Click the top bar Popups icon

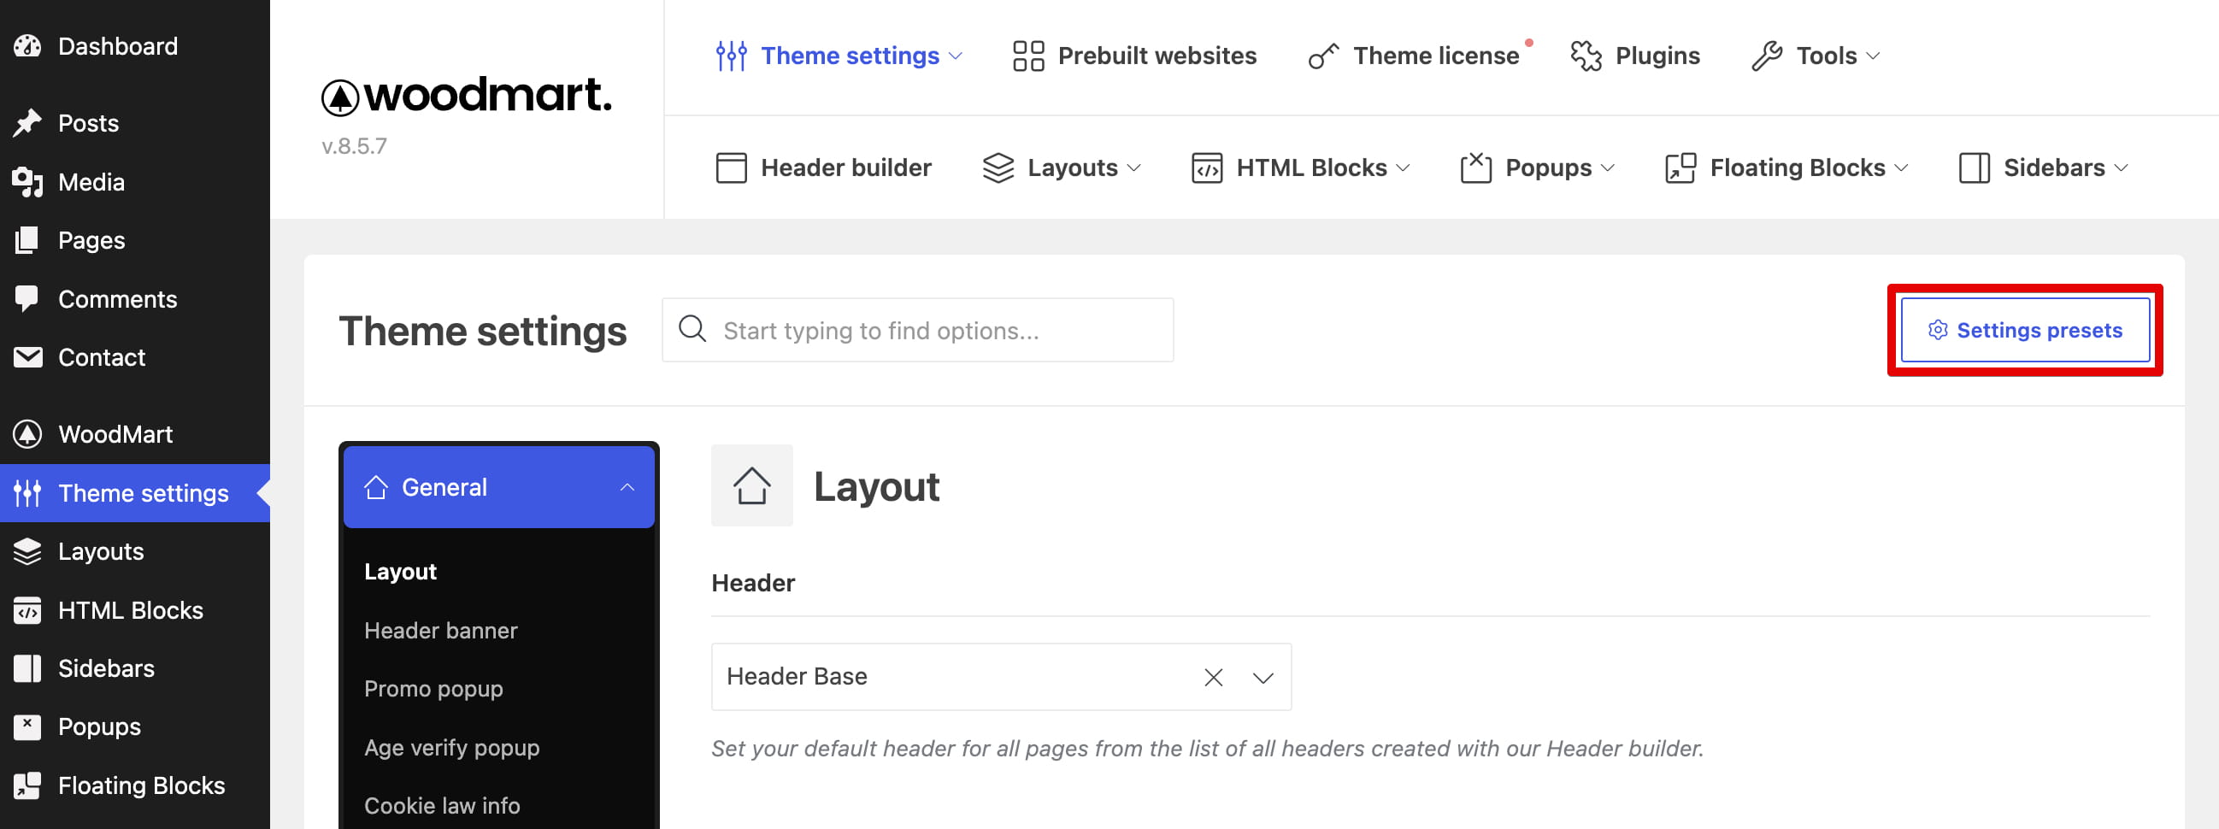click(x=1475, y=168)
